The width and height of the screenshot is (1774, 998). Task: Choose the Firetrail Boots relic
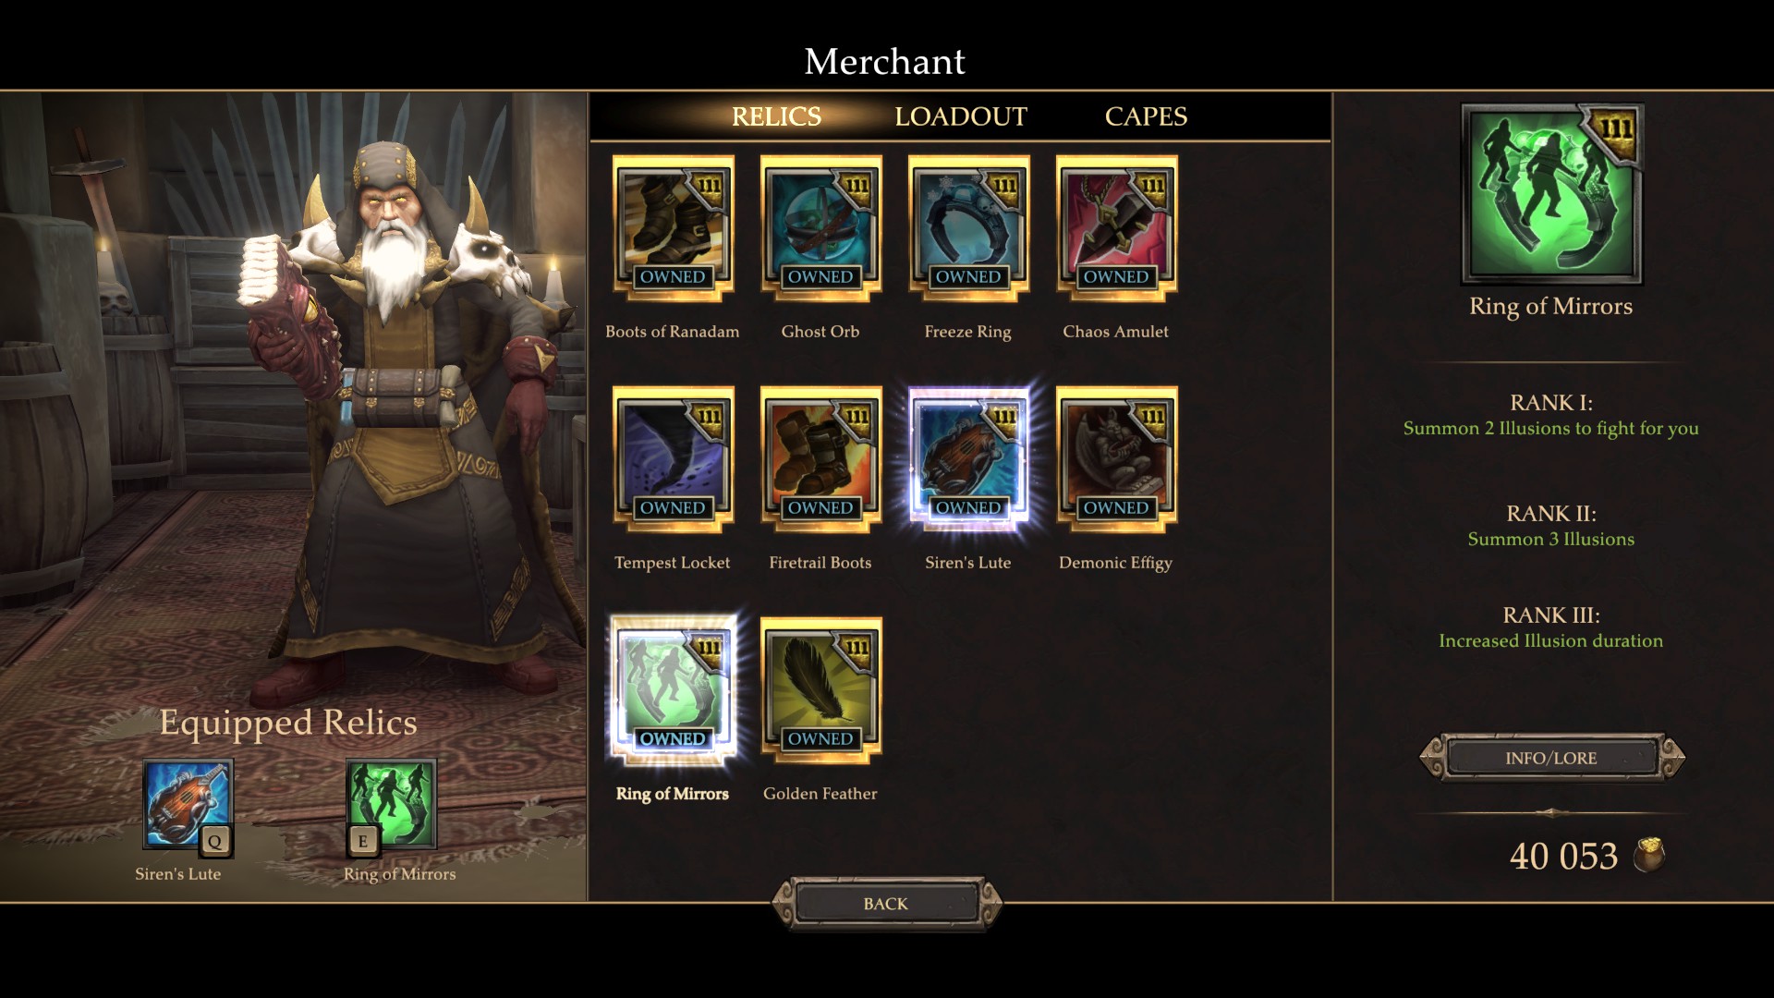pyautogui.click(x=820, y=459)
